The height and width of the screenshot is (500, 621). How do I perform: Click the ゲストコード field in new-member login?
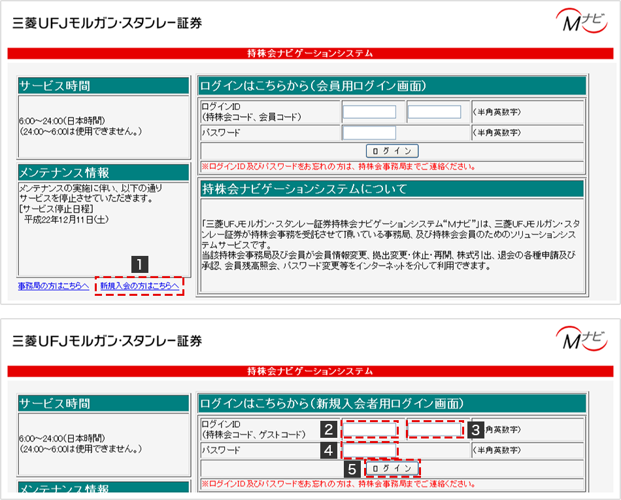coord(434,429)
